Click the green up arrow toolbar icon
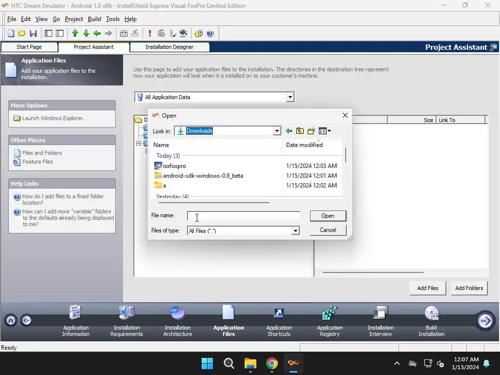The image size is (500, 375). pos(75,33)
